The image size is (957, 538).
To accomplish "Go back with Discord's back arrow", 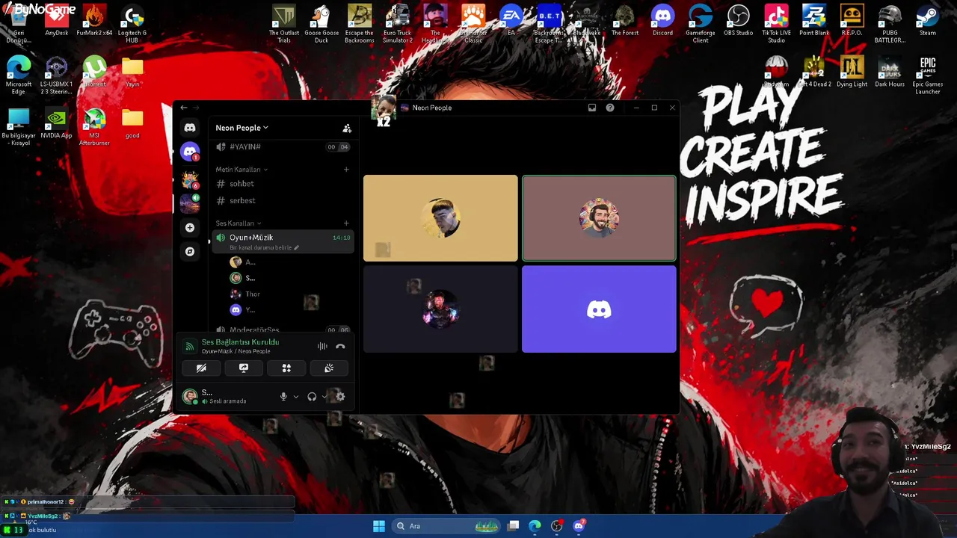I will (x=184, y=108).
